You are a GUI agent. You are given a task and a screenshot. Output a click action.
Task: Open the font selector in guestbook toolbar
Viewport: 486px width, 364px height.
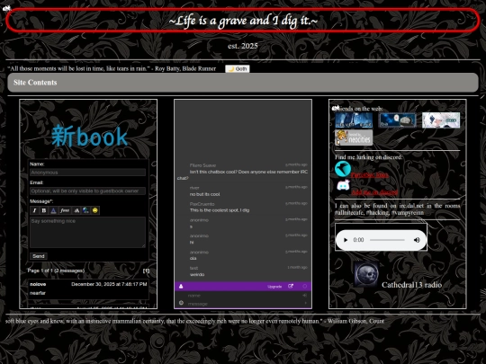(65, 211)
